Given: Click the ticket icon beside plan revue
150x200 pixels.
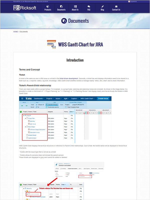Looking at the screenshot, I should [29, 124].
